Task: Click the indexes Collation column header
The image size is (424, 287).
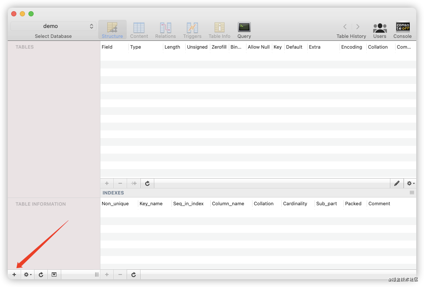Action: coord(267,204)
